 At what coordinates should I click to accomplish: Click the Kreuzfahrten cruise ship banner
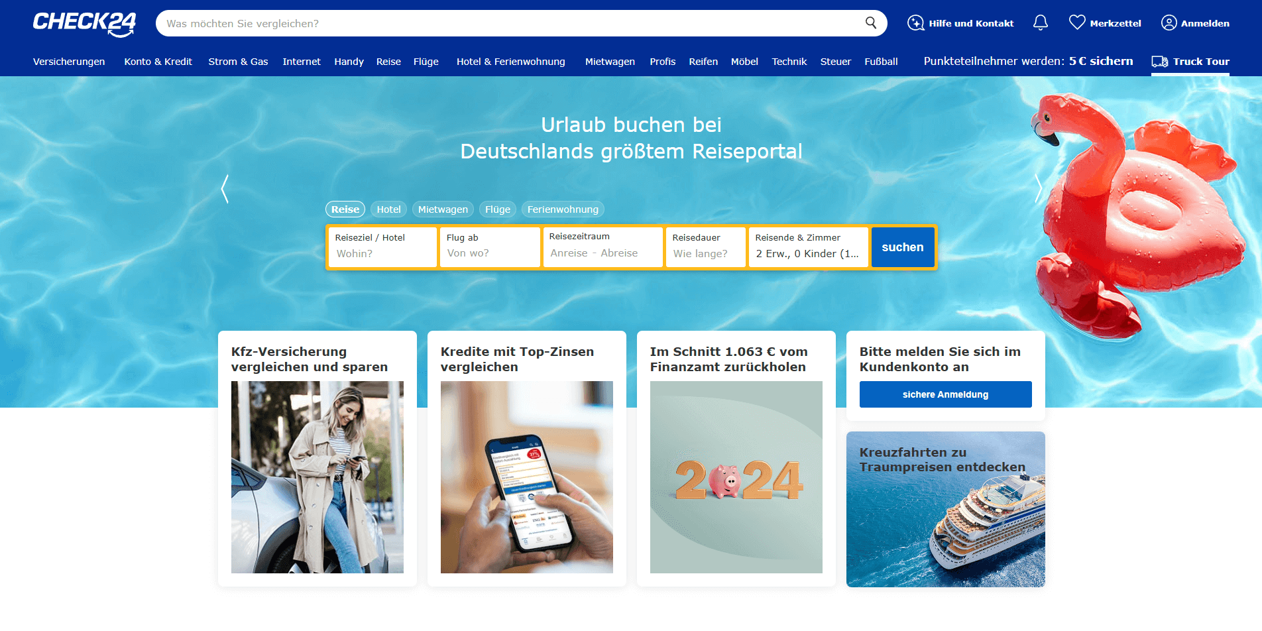tap(945, 509)
